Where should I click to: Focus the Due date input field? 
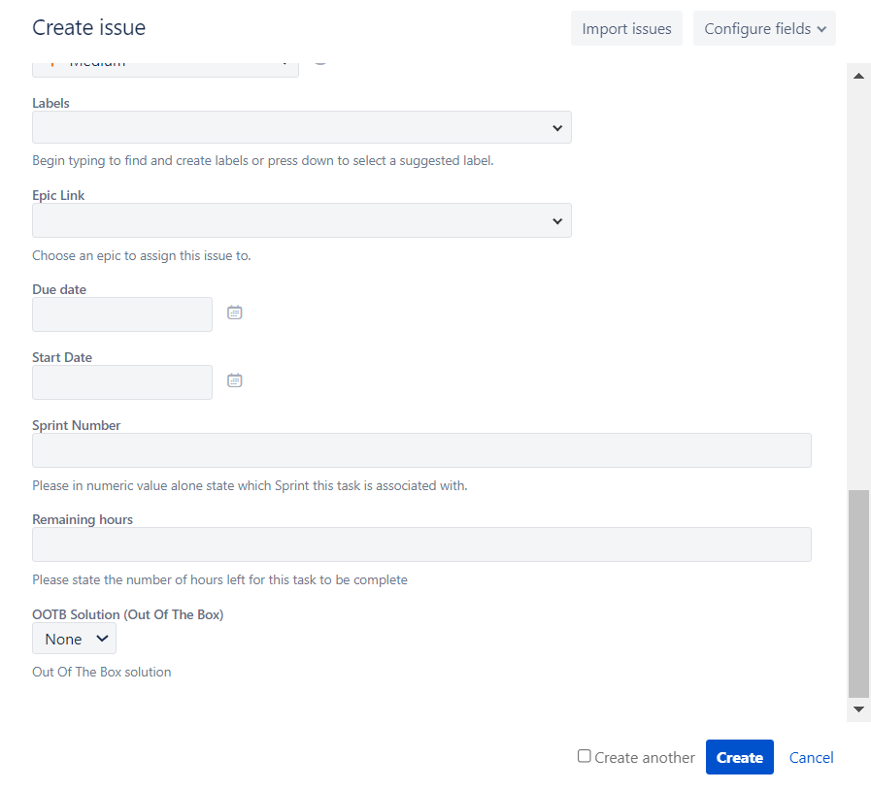tap(122, 314)
